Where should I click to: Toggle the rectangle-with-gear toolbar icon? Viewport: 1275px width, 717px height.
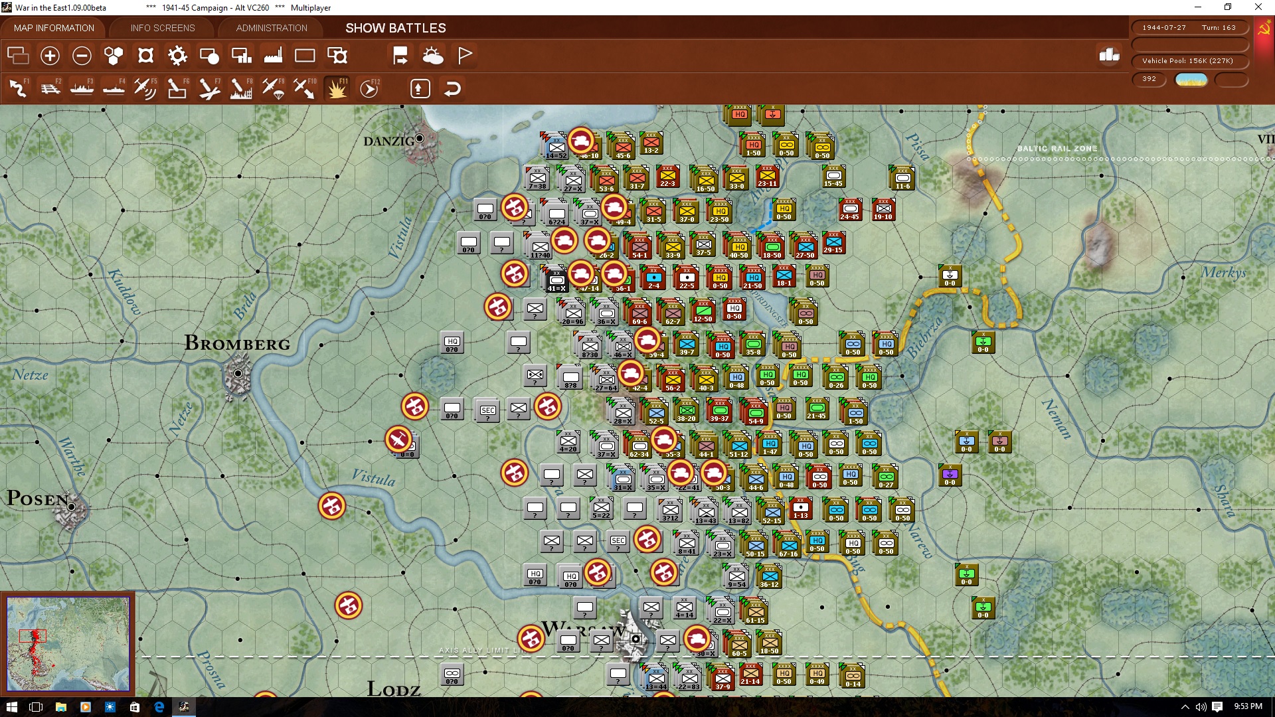pyautogui.click(x=337, y=56)
